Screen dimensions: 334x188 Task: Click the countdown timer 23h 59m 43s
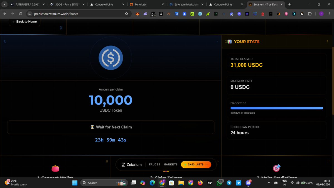tap(111, 140)
